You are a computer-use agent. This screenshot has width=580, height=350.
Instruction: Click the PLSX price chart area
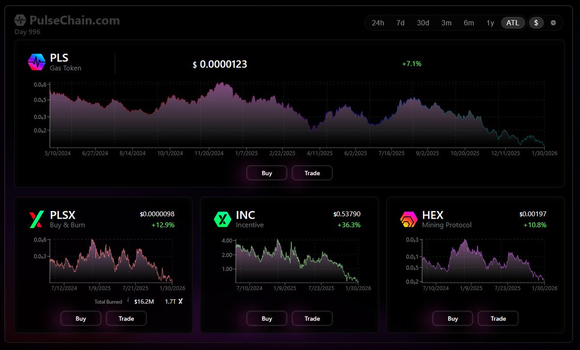tap(111, 261)
